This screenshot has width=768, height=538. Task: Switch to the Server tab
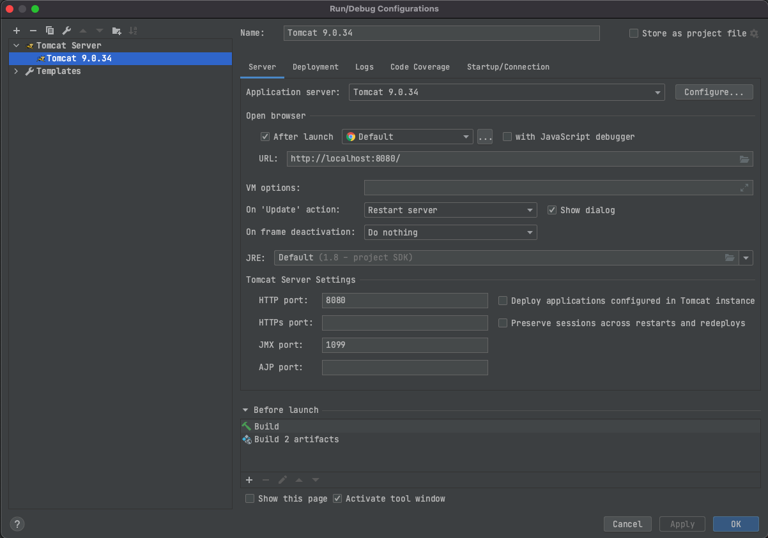[262, 67]
